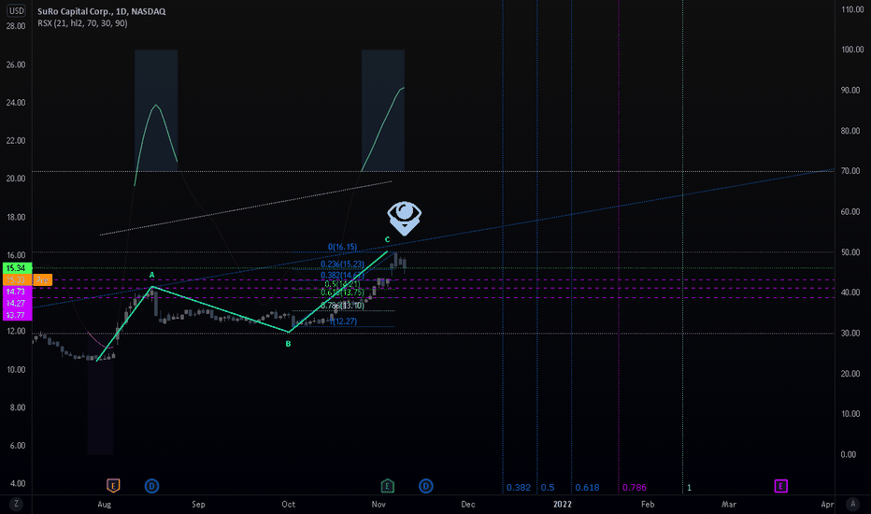The height and width of the screenshot is (514, 871).
Task: Select the Fib level label 0.786(13.10)
Action: [342, 306]
